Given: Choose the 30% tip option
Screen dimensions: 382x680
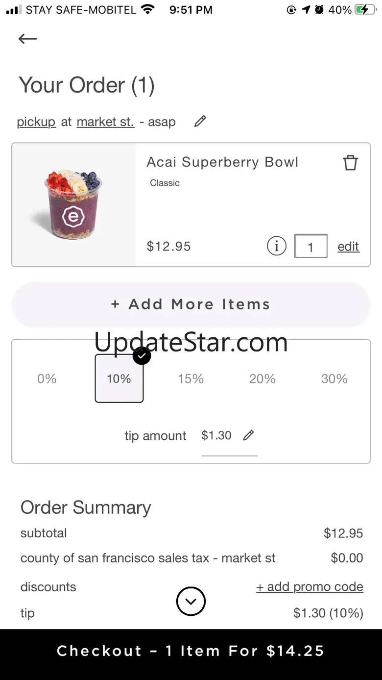Looking at the screenshot, I should point(334,378).
